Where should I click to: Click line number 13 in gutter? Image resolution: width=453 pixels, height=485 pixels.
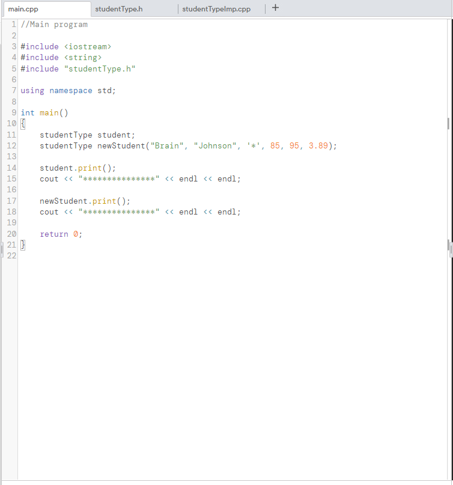click(11, 156)
